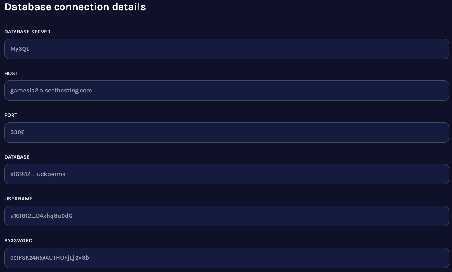Click the 'Database connection details' heading

[x=75, y=7]
